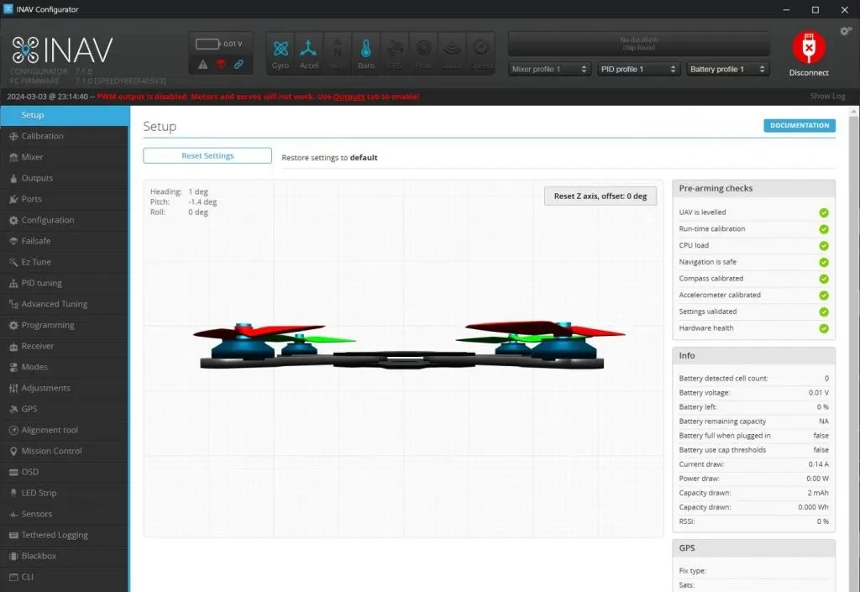Open the Blackbox tab
This screenshot has height=592, width=860.
65,556
